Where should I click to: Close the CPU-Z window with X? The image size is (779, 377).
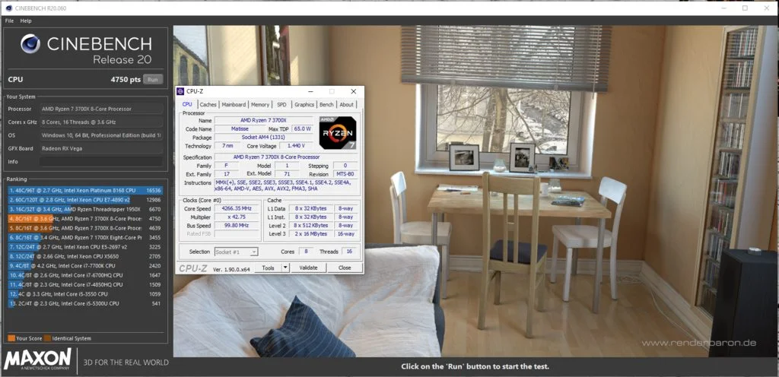[353, 91]
